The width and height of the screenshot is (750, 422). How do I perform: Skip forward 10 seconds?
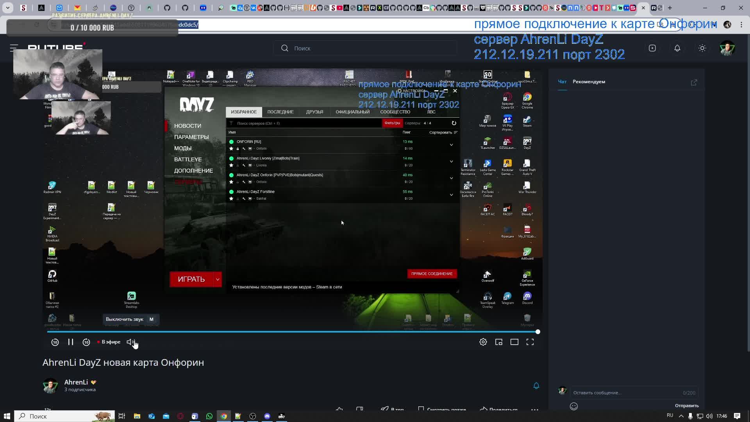tap(86, 342)
